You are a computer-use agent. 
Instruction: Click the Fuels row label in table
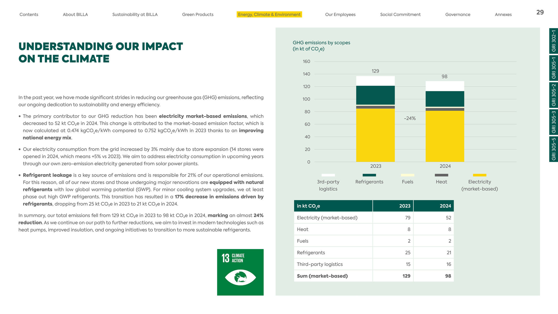coord(303,241)
